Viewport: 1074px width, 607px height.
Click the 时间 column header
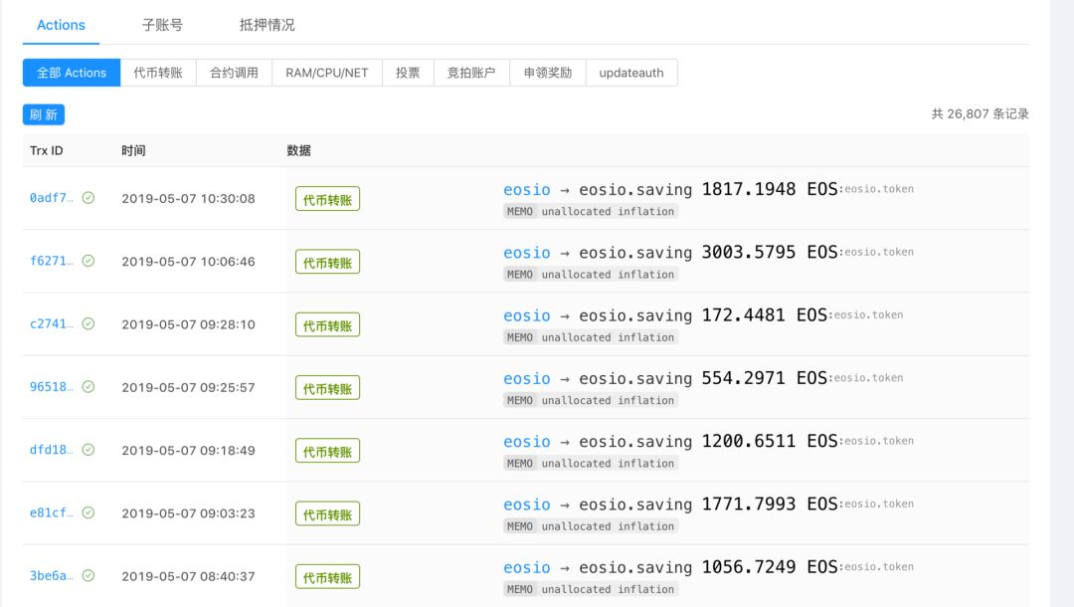click(133, 150)
